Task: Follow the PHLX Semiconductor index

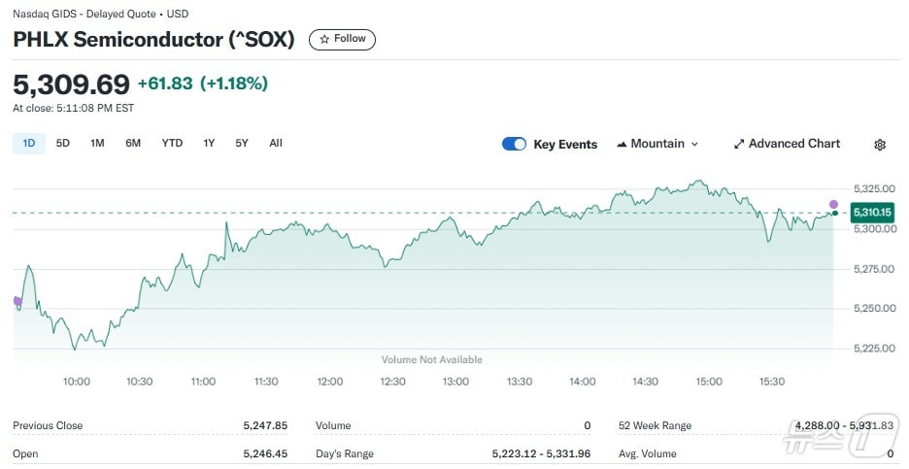Action: 342,39
